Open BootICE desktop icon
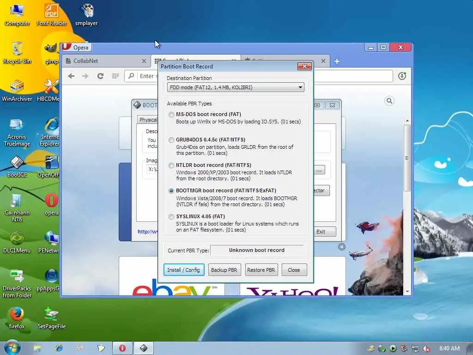The height and width of the screenshot is (355, 473). (x=17, y=166)
